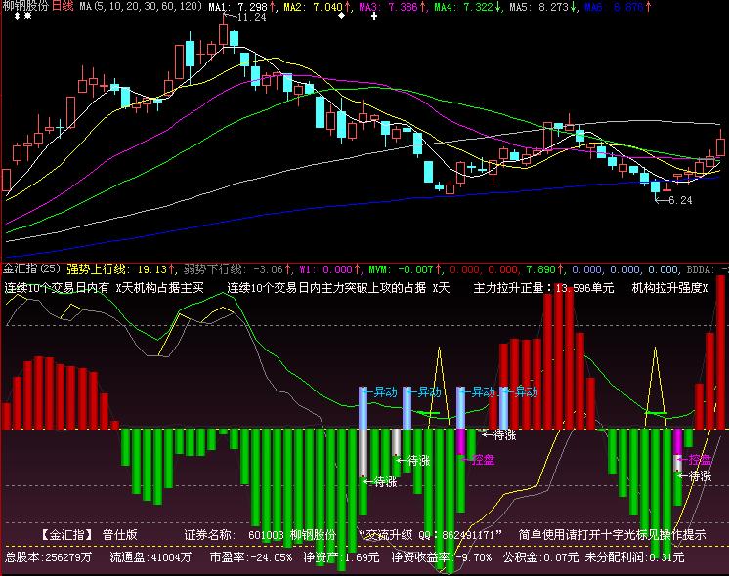The width and height of the screenshot is (729, 576).
Task: Open the MA(5,10,20,30,60,120) parameter label
Action: (x=141, y=6)
